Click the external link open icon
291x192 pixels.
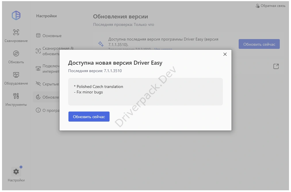click(x=276, y=66)
